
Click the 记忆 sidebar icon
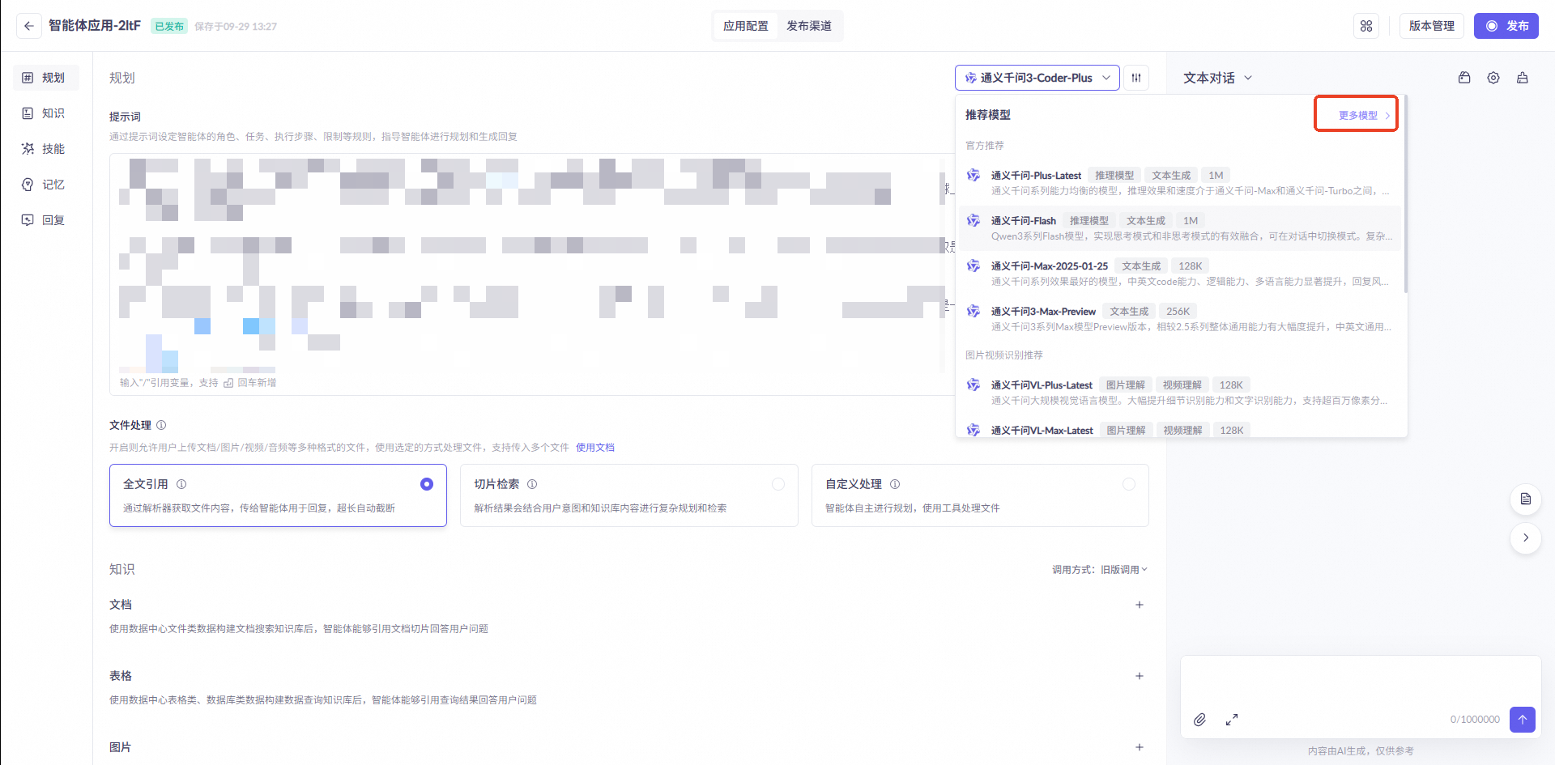[28, 185]
